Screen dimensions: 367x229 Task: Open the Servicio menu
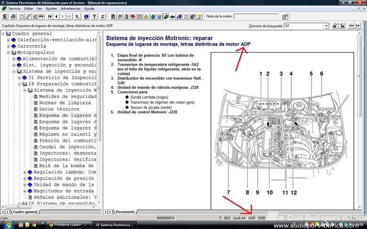pos(14,9)
